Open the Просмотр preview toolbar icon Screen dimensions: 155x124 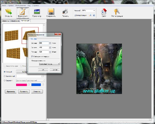pos(37,11)
